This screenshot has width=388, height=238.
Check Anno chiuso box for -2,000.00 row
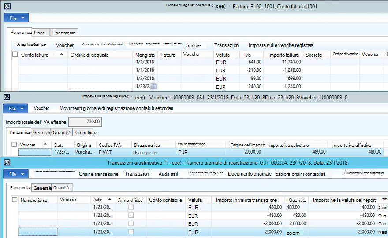(x=131, y=223)
